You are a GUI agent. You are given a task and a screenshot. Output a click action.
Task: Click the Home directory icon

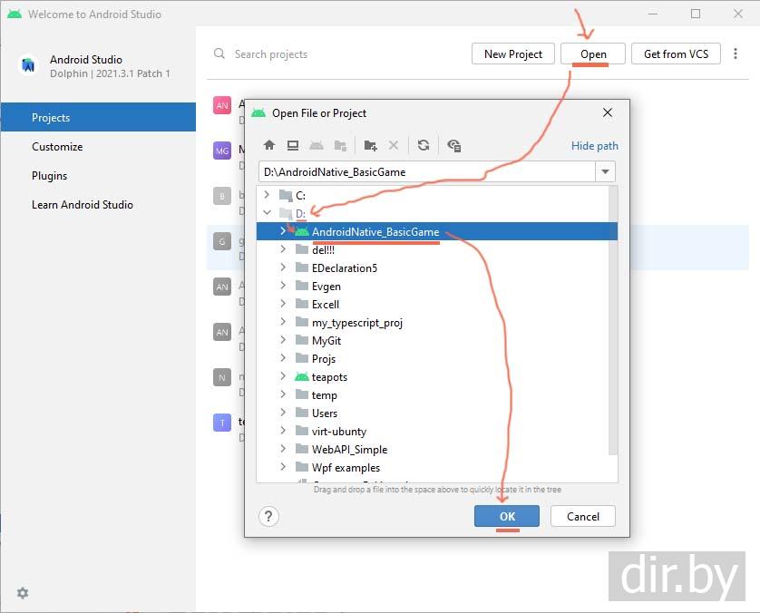[x=268, y=145]
